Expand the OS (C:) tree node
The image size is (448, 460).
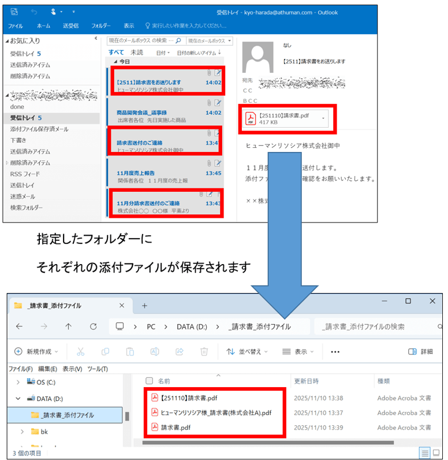(x=18, y=382)
